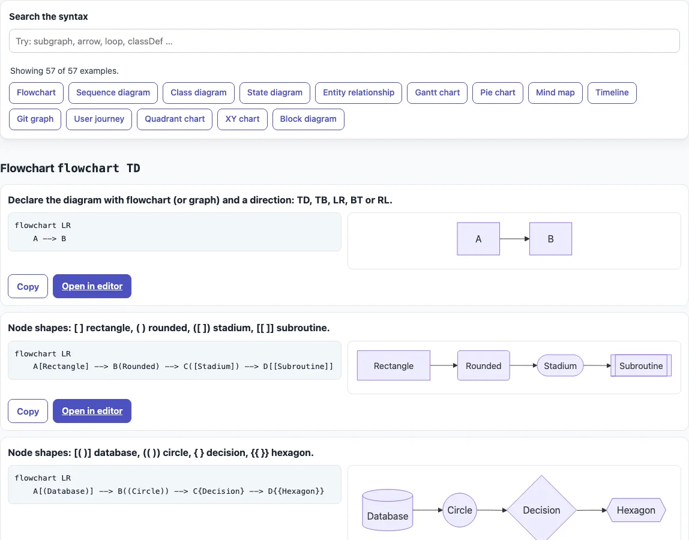Click the 'flowchart LR A --> B' code block
This screenshot has height=540, width=689.
pyautogui.click(x=175, y=232)
